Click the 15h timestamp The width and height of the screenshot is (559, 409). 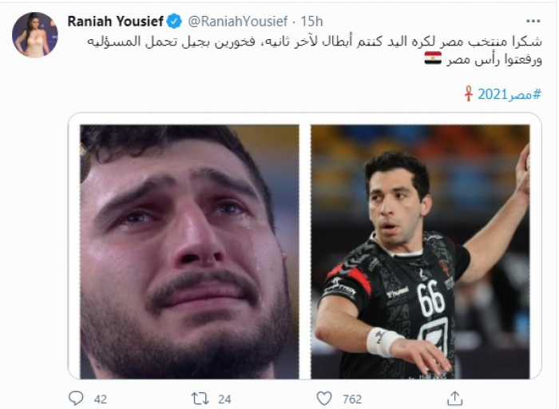[311, 22]
